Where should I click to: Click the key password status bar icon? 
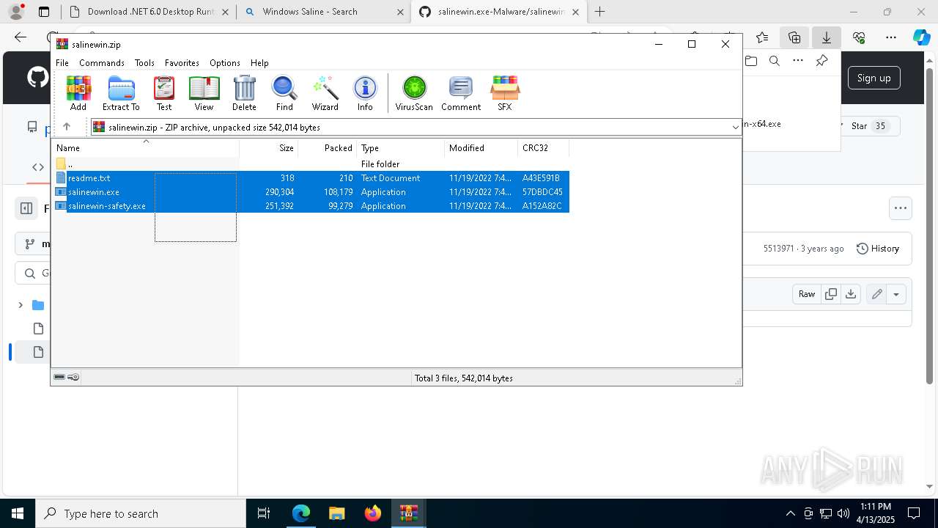point(73,377)
